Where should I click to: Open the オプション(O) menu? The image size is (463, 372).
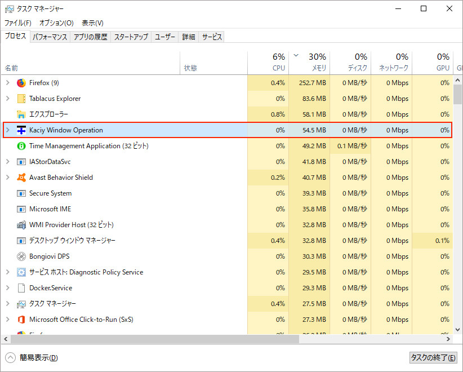point(56,23)
